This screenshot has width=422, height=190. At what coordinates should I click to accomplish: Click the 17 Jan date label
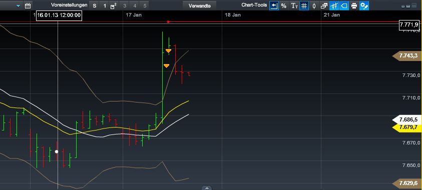[x=134, y=15]
